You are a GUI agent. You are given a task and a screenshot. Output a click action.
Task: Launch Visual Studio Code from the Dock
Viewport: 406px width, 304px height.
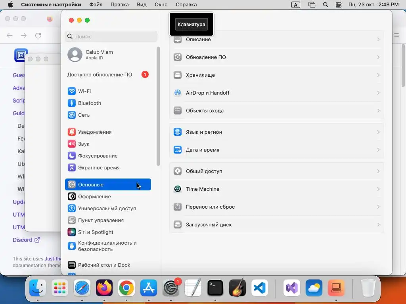coord(260,288)
